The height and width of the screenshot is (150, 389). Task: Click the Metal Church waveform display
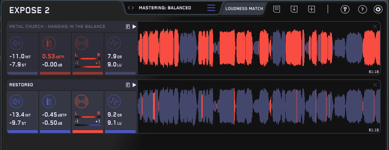tap(259, 48)
